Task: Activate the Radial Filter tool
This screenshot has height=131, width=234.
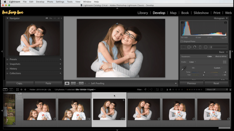Action: pos(206,47)
